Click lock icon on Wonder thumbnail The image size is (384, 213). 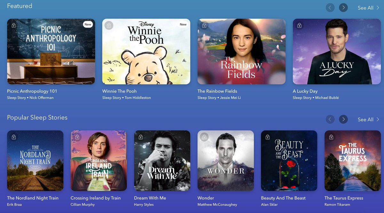204,137
